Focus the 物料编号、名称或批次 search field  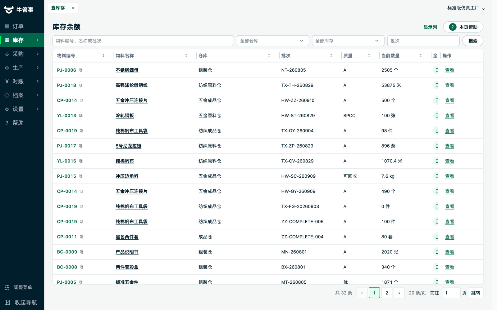pos(143,41)
